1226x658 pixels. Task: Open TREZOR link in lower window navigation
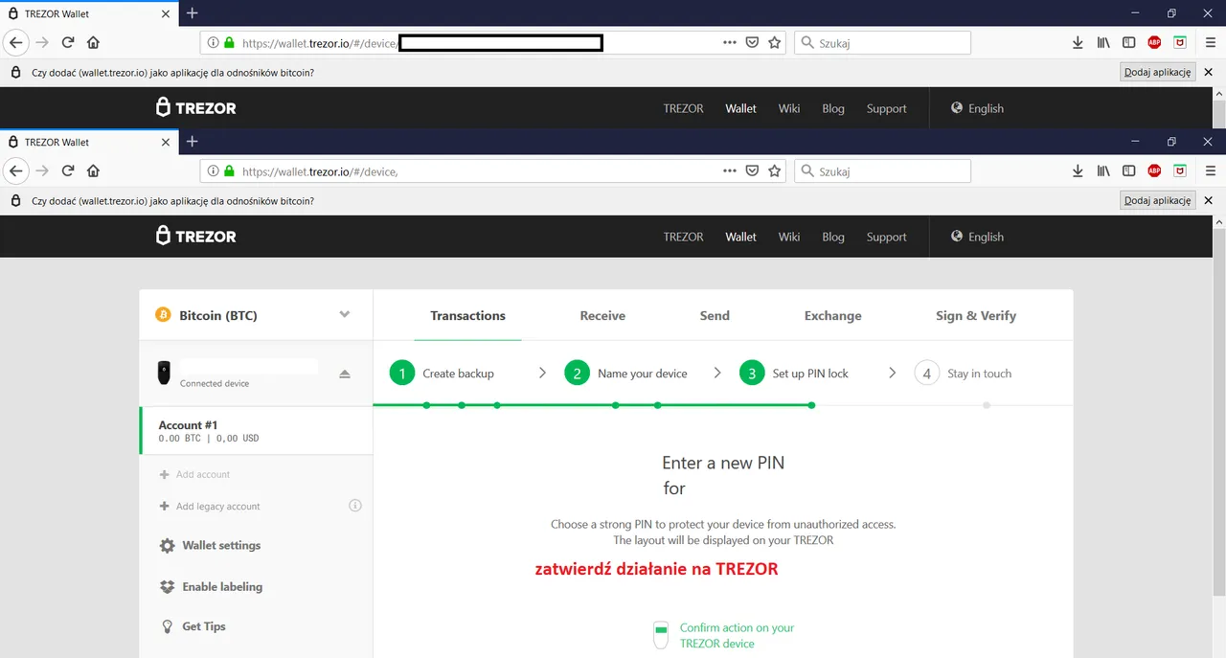pos(683,237)
